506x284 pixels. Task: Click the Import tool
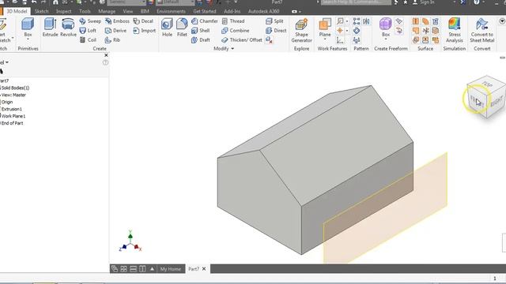coord(144,31)
